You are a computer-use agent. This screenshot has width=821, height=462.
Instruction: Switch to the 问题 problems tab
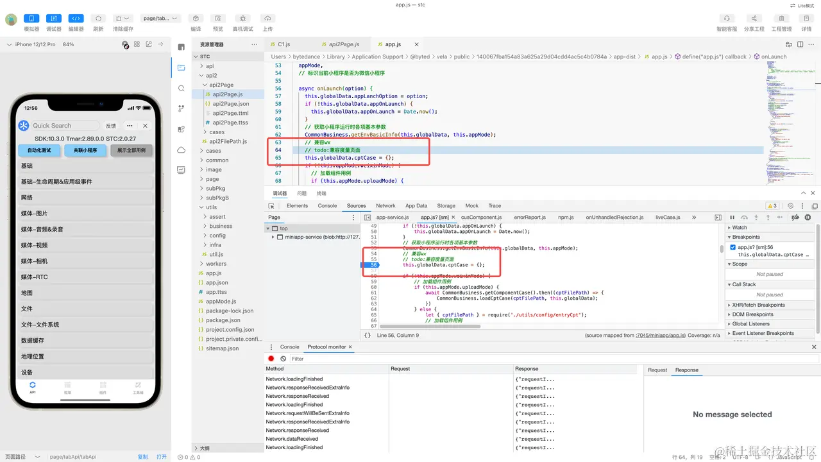click(301, 193)
